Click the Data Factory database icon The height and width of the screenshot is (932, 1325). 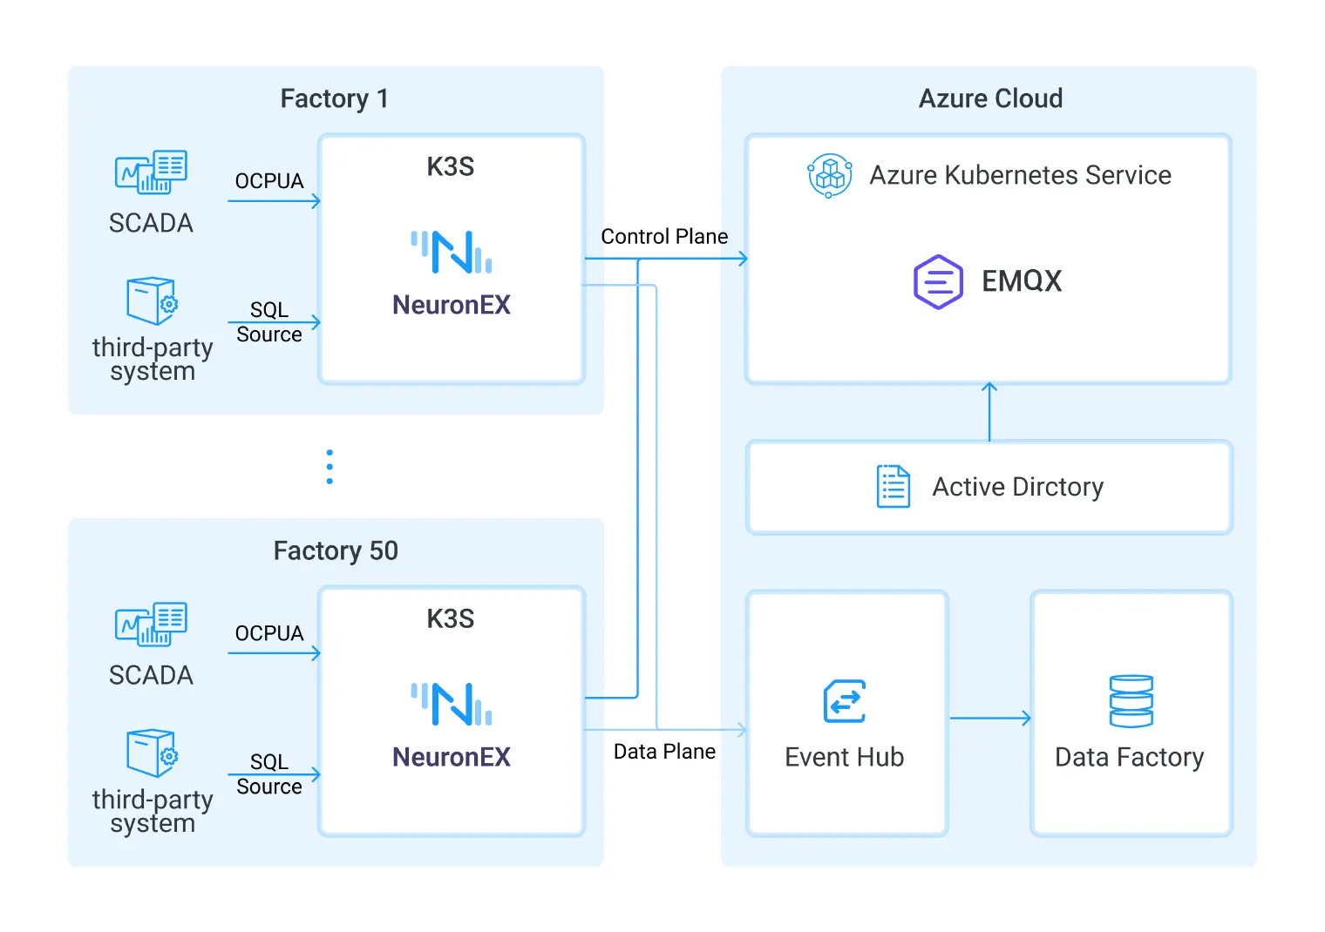(x=1131, y=701)
